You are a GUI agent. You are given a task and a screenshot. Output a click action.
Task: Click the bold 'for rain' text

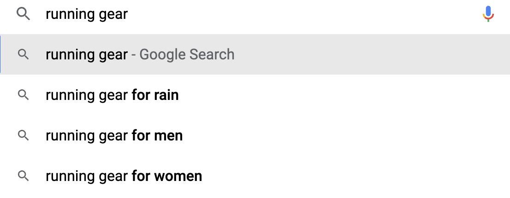[x=155, y=95]
